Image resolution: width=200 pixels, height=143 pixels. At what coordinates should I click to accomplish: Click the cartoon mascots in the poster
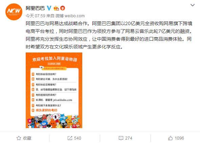click(54, 121)
